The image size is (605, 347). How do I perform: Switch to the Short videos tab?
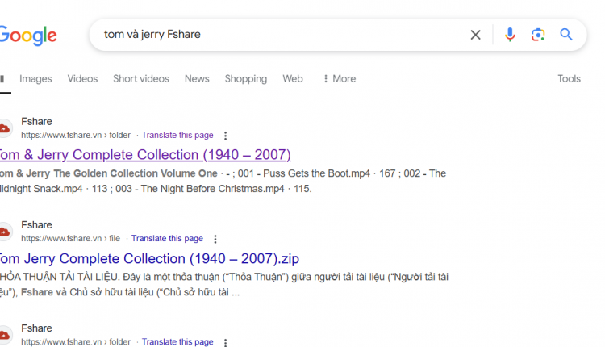(x=141, y=79)
